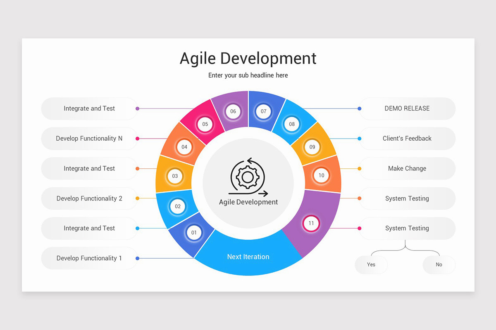Select the numbered circle 06
Screen dimensions: 496x330
coord(233,111)
